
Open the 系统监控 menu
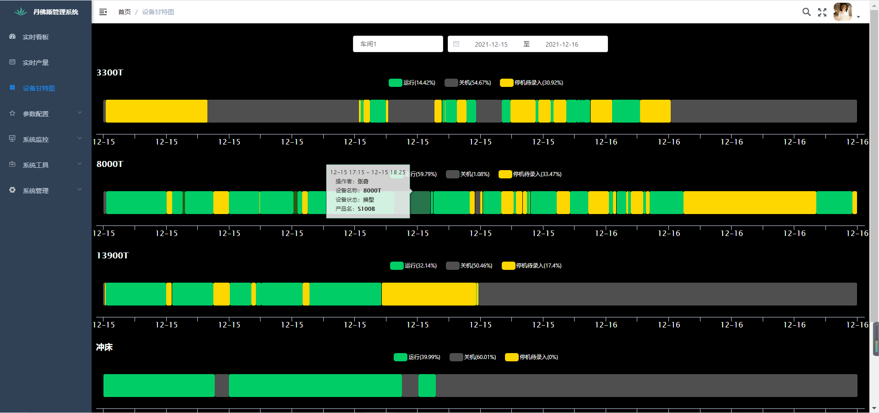click(46, 139)
